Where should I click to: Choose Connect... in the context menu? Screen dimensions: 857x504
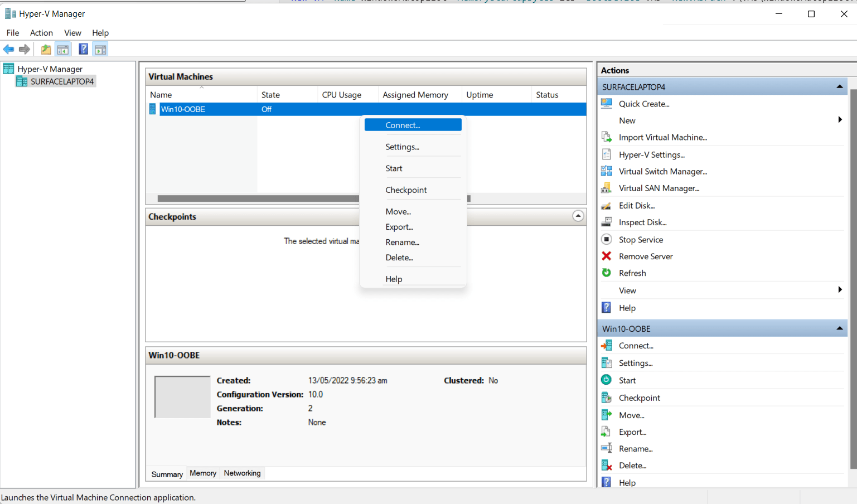click(413, 125)
